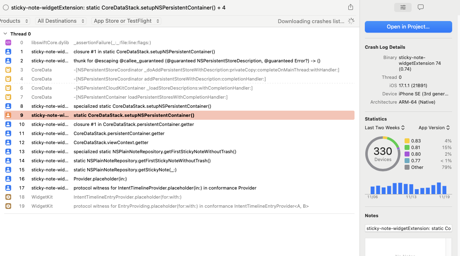Viewport: 460px width, 256px height.
Task: Click green 0.81 version swatch
Action: [407, 147]
